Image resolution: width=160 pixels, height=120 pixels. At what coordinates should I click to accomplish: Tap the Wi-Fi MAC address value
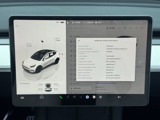pyautogui.click(x=113, y=78)
